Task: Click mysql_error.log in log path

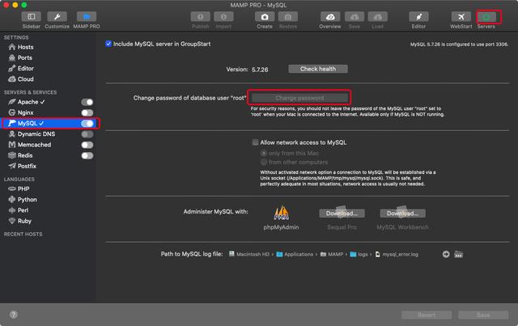Action: [x=397, y=254]
